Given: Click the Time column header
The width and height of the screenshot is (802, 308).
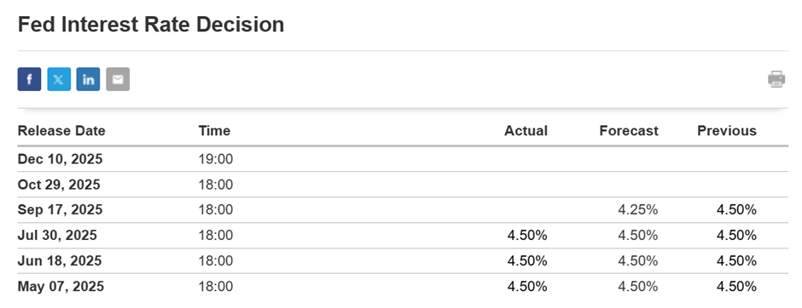Looking at the screenshot, I should (x=214, y=130).
